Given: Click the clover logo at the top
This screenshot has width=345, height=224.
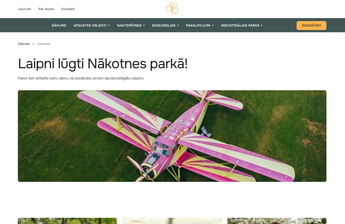Looking at the screenshot, I should (x=172, y=9).
